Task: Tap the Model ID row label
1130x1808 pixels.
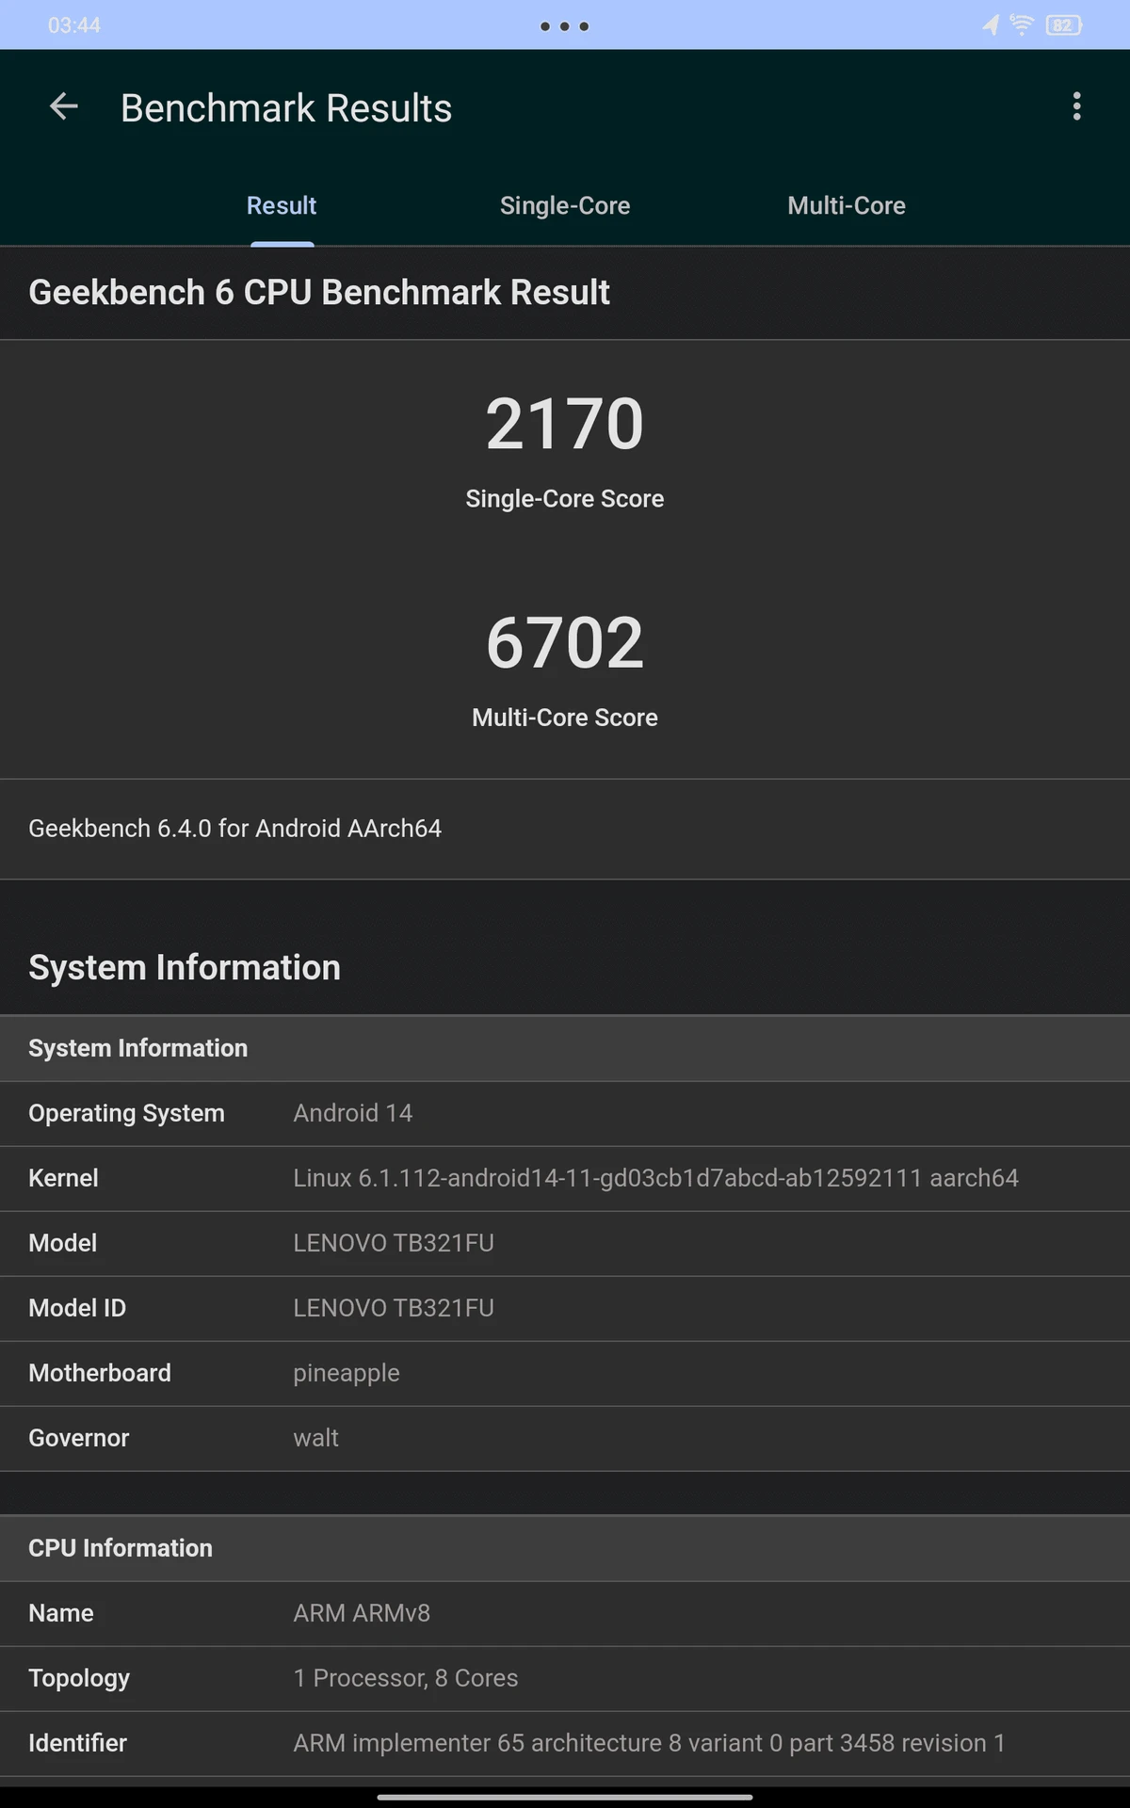Action: point(77,1308)
